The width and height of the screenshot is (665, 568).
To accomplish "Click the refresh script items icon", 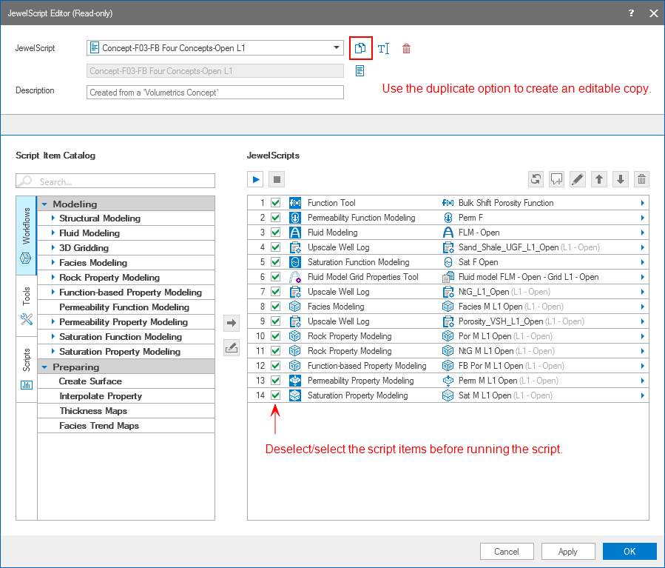I will 536,179.
